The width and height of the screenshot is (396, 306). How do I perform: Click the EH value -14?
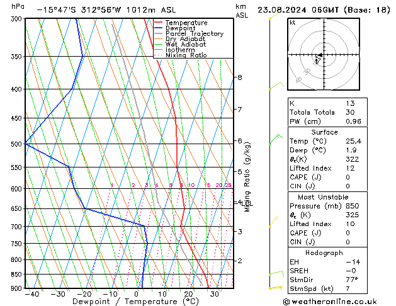tap(353, 262)
